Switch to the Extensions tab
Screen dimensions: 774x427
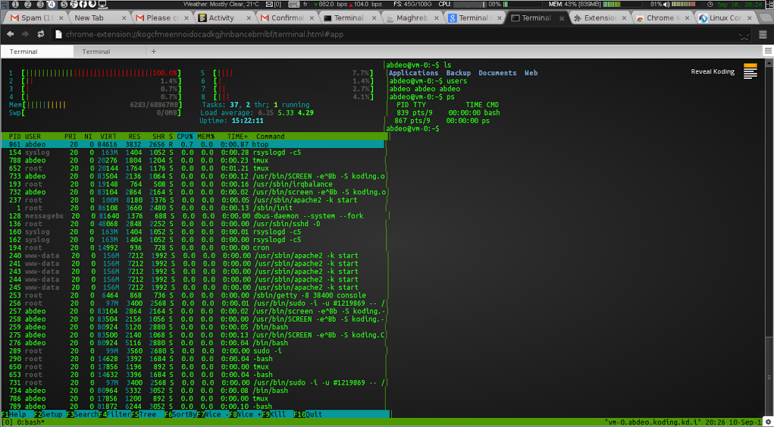pos(600,18)
